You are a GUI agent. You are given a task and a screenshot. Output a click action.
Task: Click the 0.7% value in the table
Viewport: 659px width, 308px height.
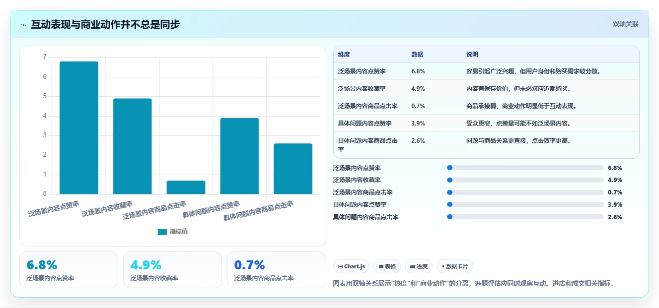418,106
